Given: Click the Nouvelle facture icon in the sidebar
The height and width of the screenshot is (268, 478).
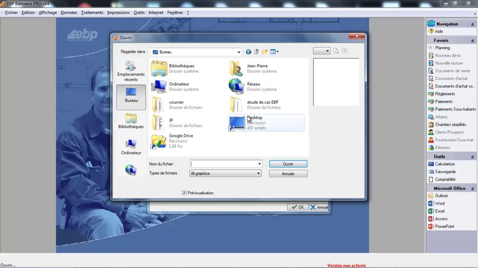Looking at the screenshot, I should (x=431, y=63).
